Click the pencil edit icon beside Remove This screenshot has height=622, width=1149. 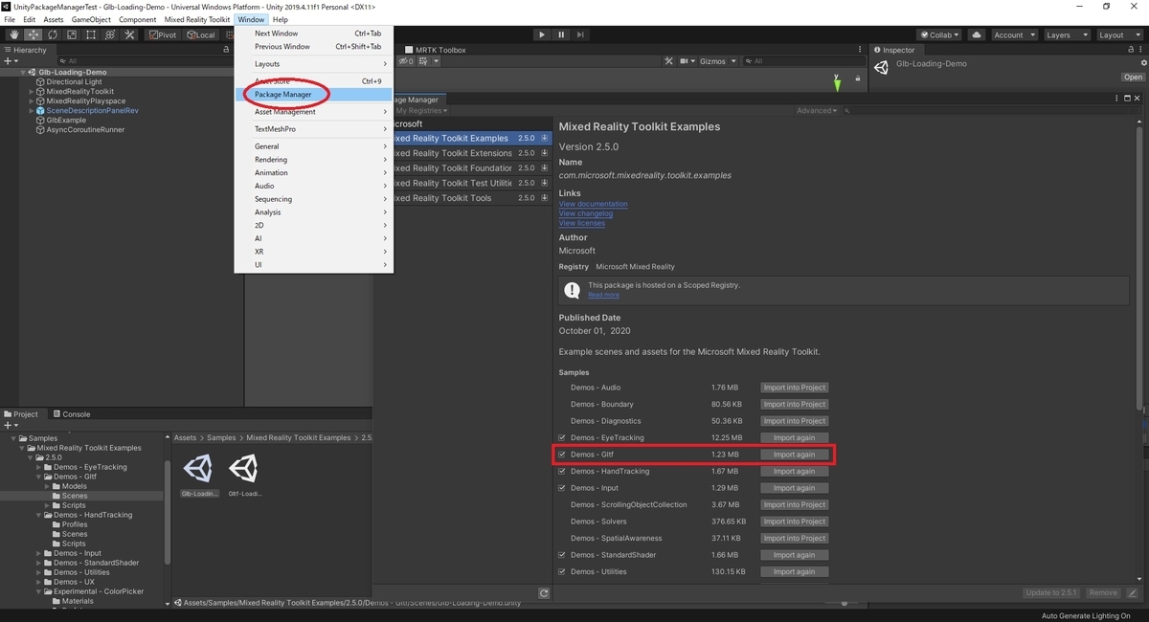click(1132, 593)
